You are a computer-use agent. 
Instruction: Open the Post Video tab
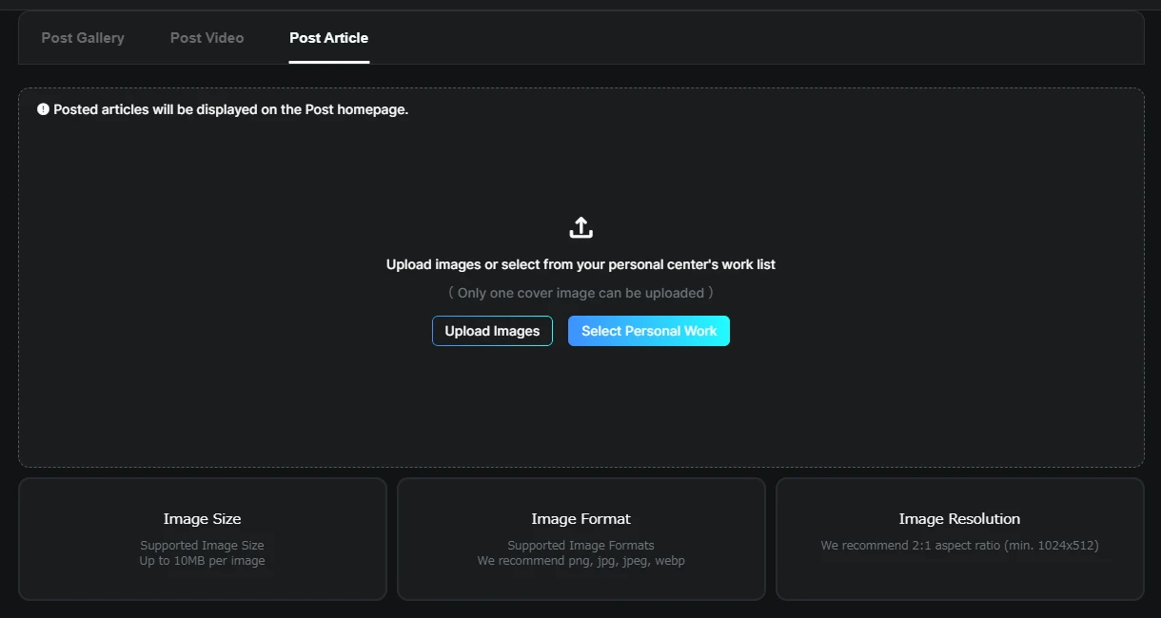click(x=207, y=38)
